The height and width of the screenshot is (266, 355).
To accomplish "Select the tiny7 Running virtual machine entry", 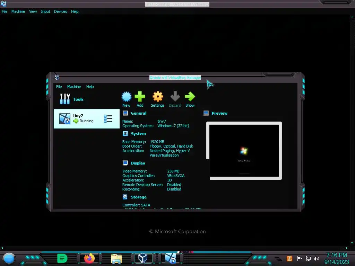I will [86, 119].
